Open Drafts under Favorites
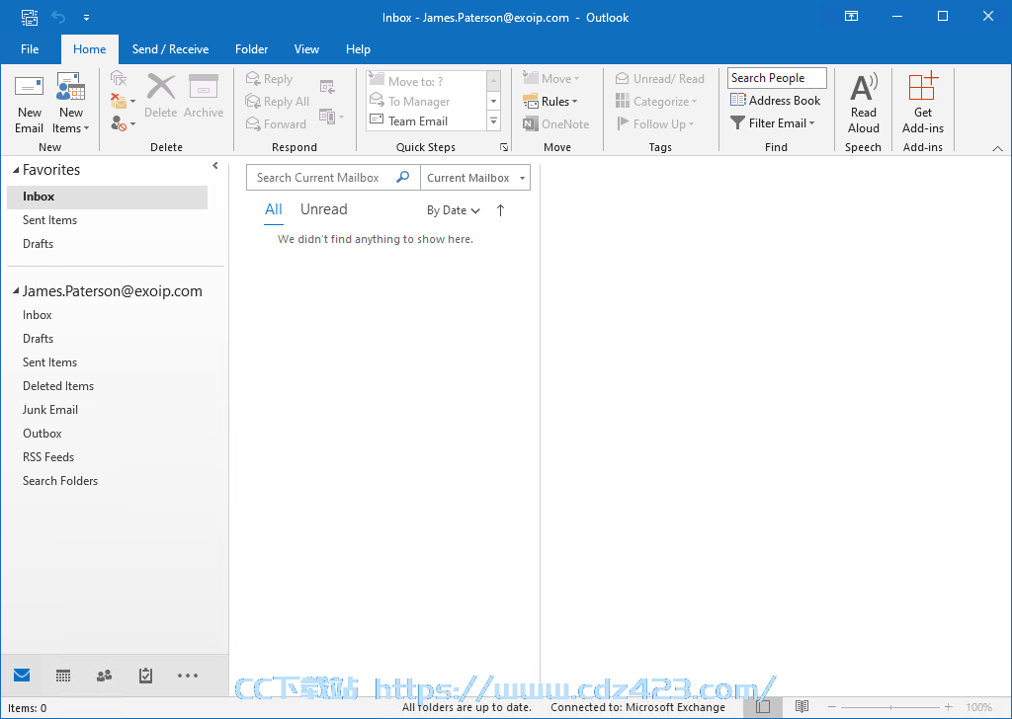The height and width of the screenshot is (719, 1012). [x=107, y=244]
